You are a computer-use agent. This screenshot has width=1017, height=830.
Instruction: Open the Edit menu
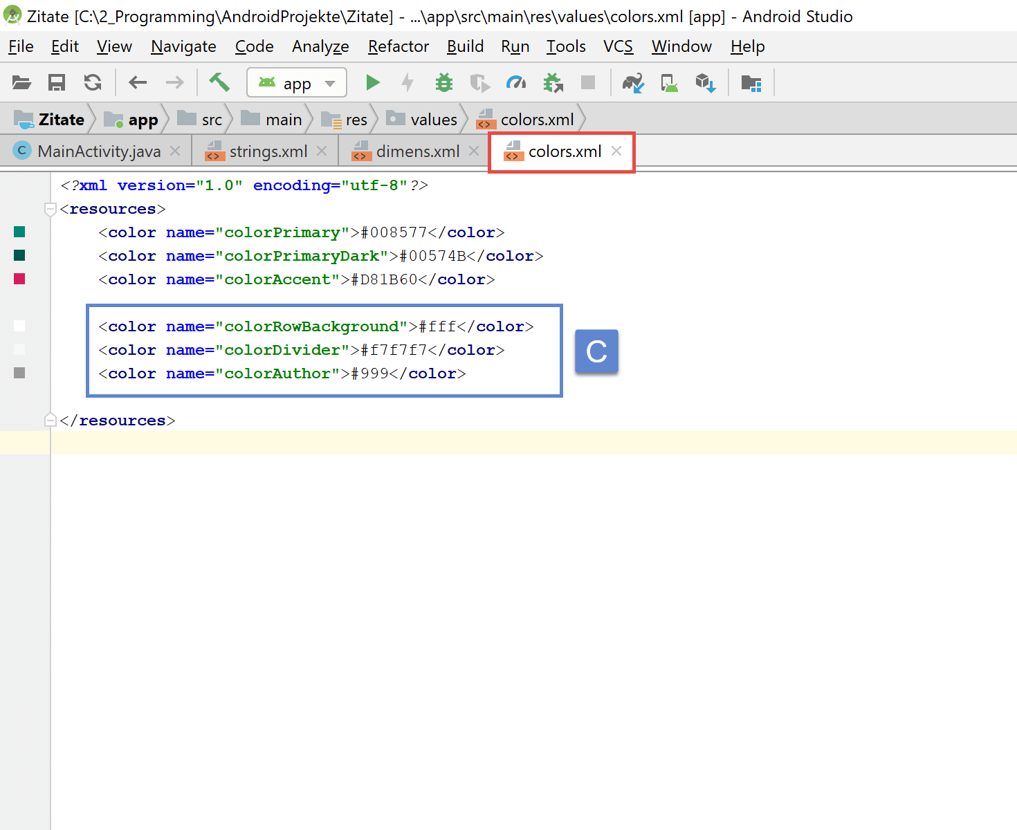coord(65,46)
